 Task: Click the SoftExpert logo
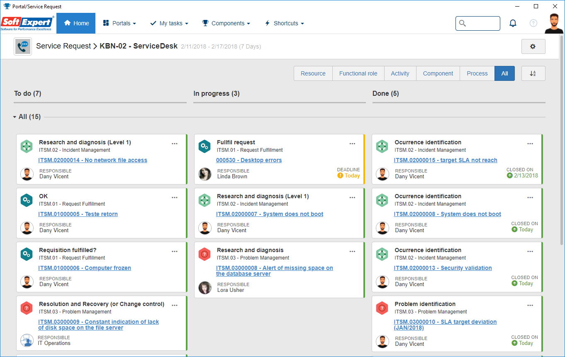tap(27, 23)
